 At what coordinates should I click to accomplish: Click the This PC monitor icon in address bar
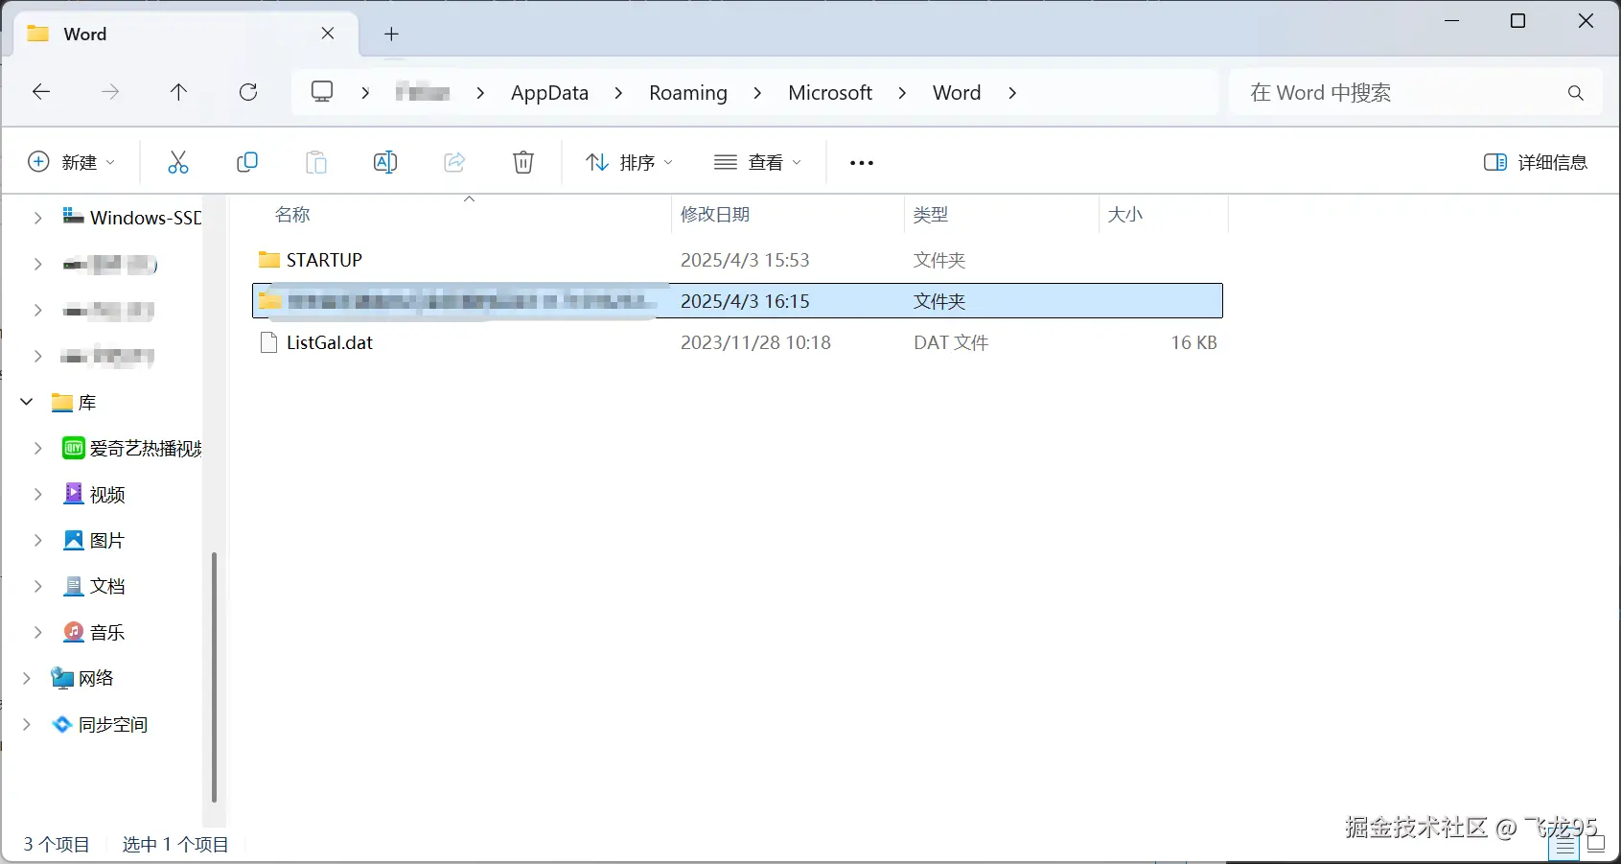(x=322, y=92)
